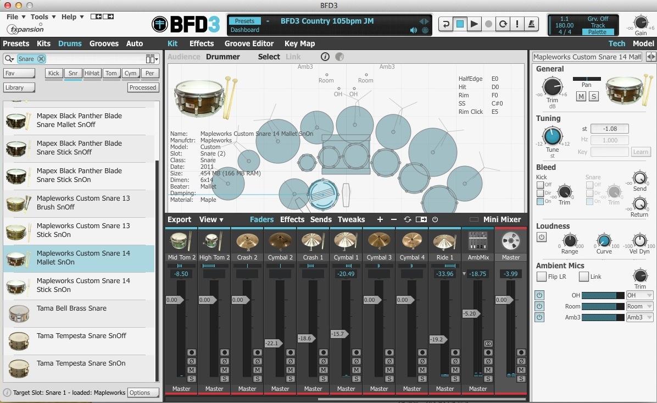Click the Record transport button
This screenshot has height=403, width=657.
tap(488, 24)
